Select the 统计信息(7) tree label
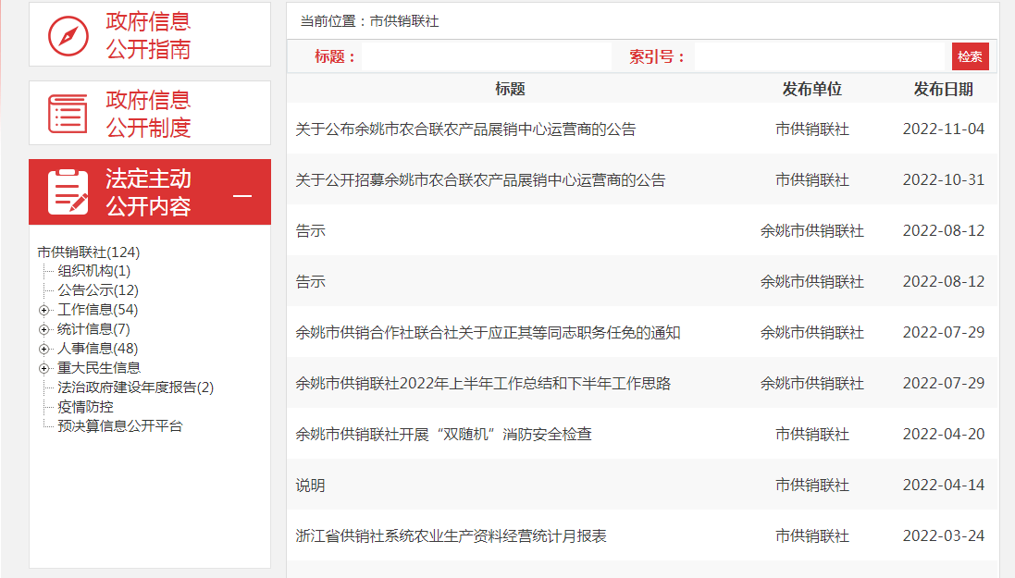 (x=93, y=329)
